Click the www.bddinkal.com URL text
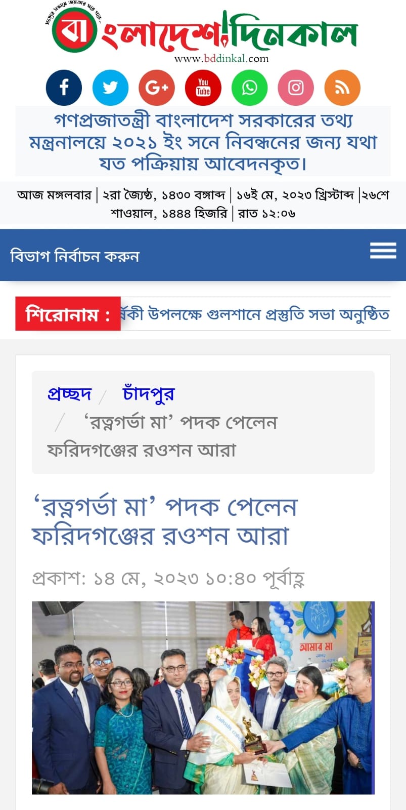This screenshot has height=810, width=406. (x=221, y=59)
